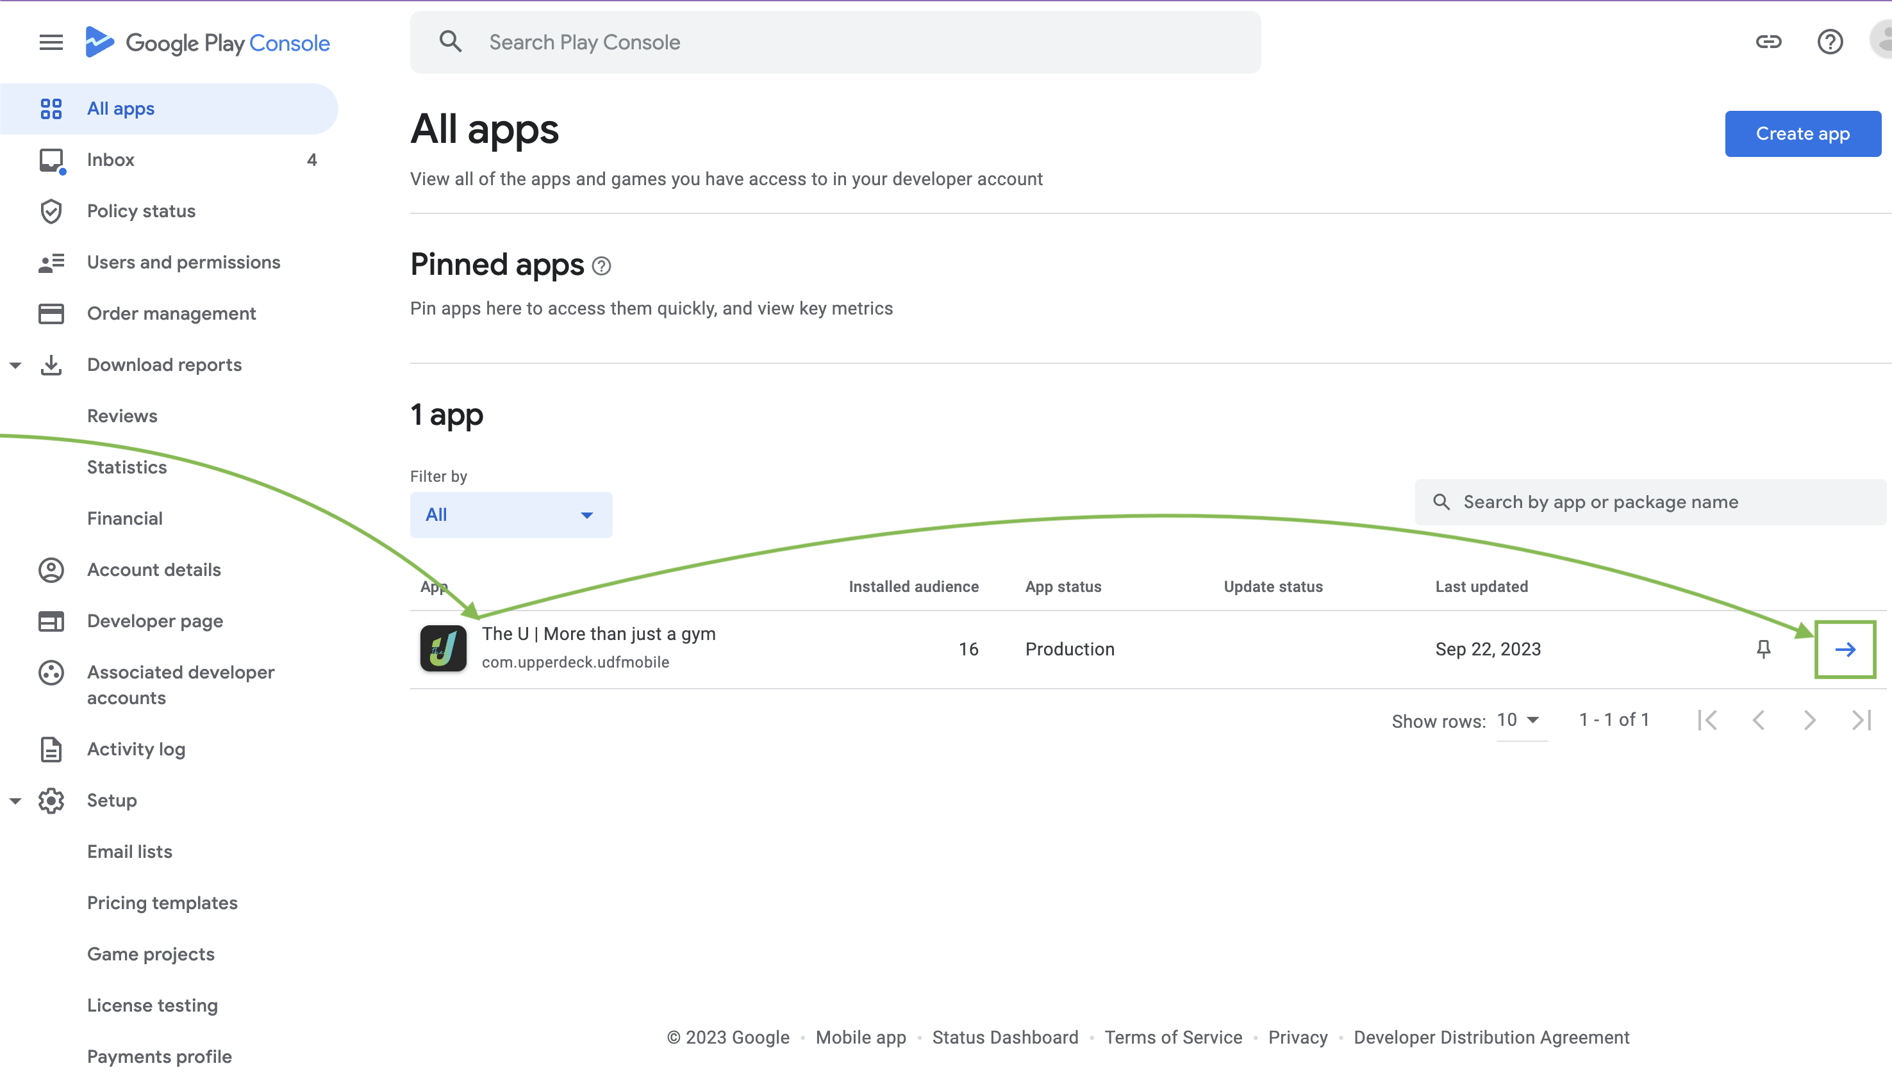Open the Filter by All dropdown
Screen dimensions: 1892x1084
(511, 515)
